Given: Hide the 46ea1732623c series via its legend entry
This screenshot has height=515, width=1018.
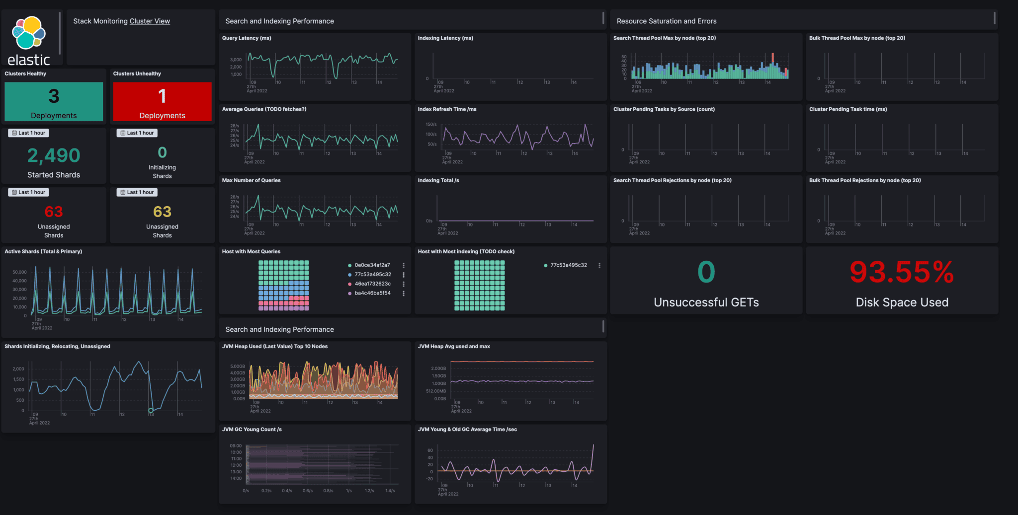Looking at the screenshot, I should [x=373, y=284].
